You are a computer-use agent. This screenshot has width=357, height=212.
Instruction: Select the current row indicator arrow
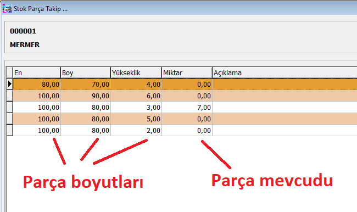[x=9, y=84]
